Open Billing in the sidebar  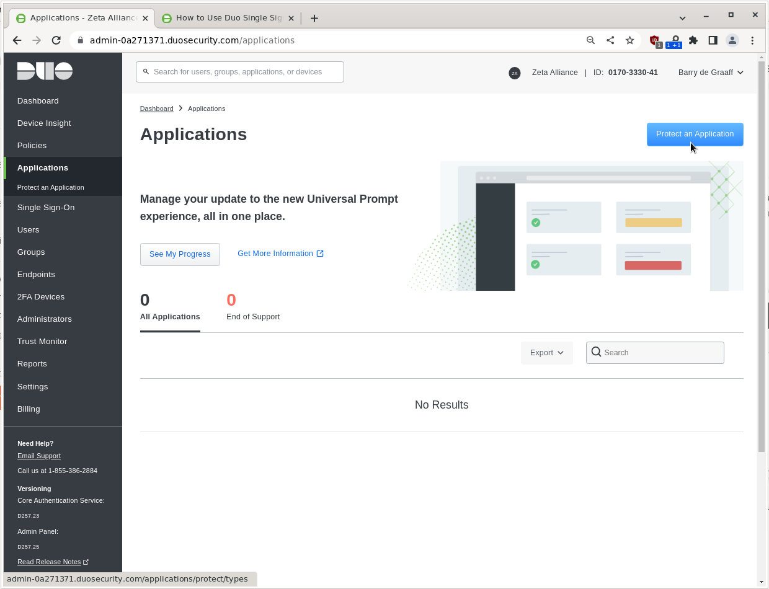point(29,409)
